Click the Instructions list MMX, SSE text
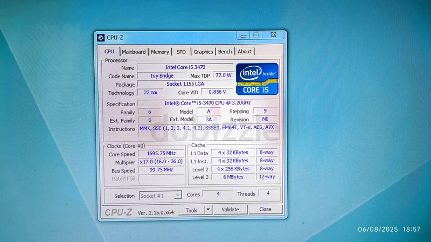Viewport: 431px width, 242px height. [207, 128]
